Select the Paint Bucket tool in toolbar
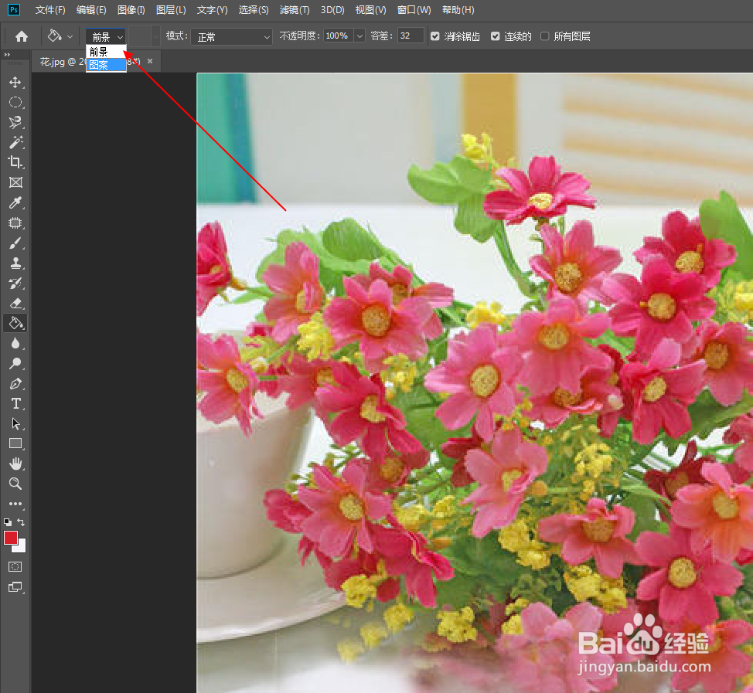Image resolution: width=753 pixels, height=693 pixels. [15, 324]
